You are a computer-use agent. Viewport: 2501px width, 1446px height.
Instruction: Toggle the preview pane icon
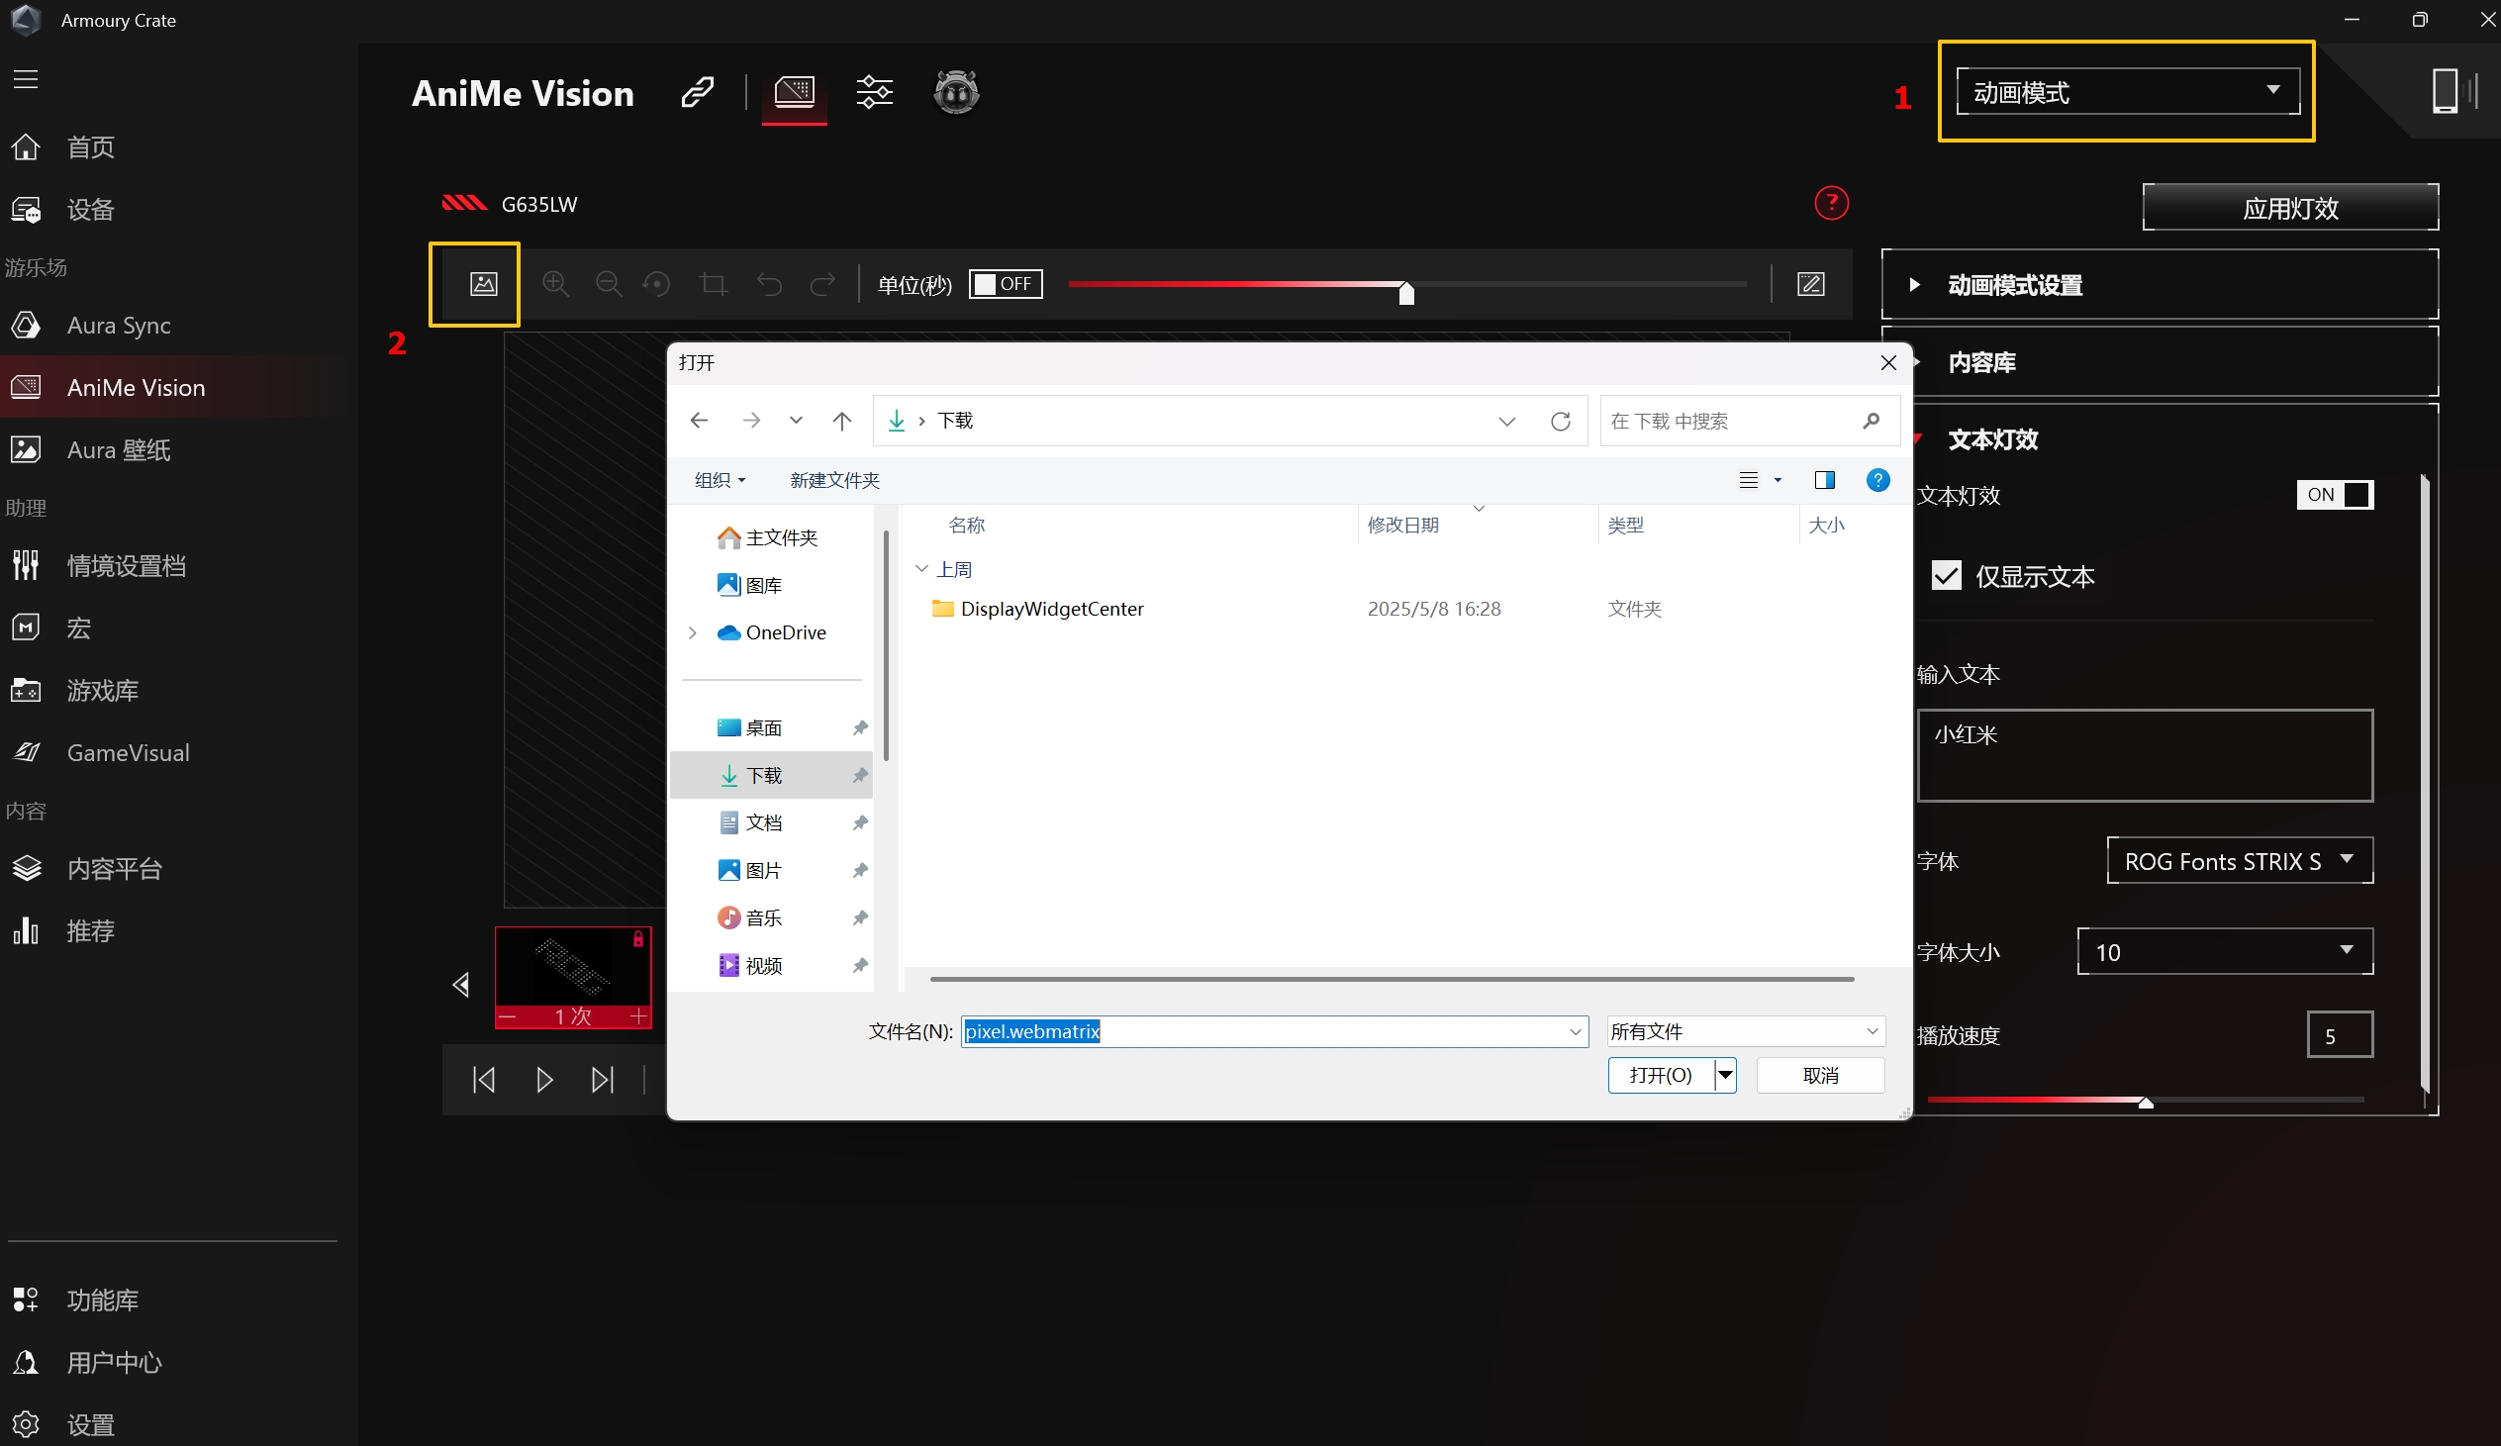[1824, 480]
